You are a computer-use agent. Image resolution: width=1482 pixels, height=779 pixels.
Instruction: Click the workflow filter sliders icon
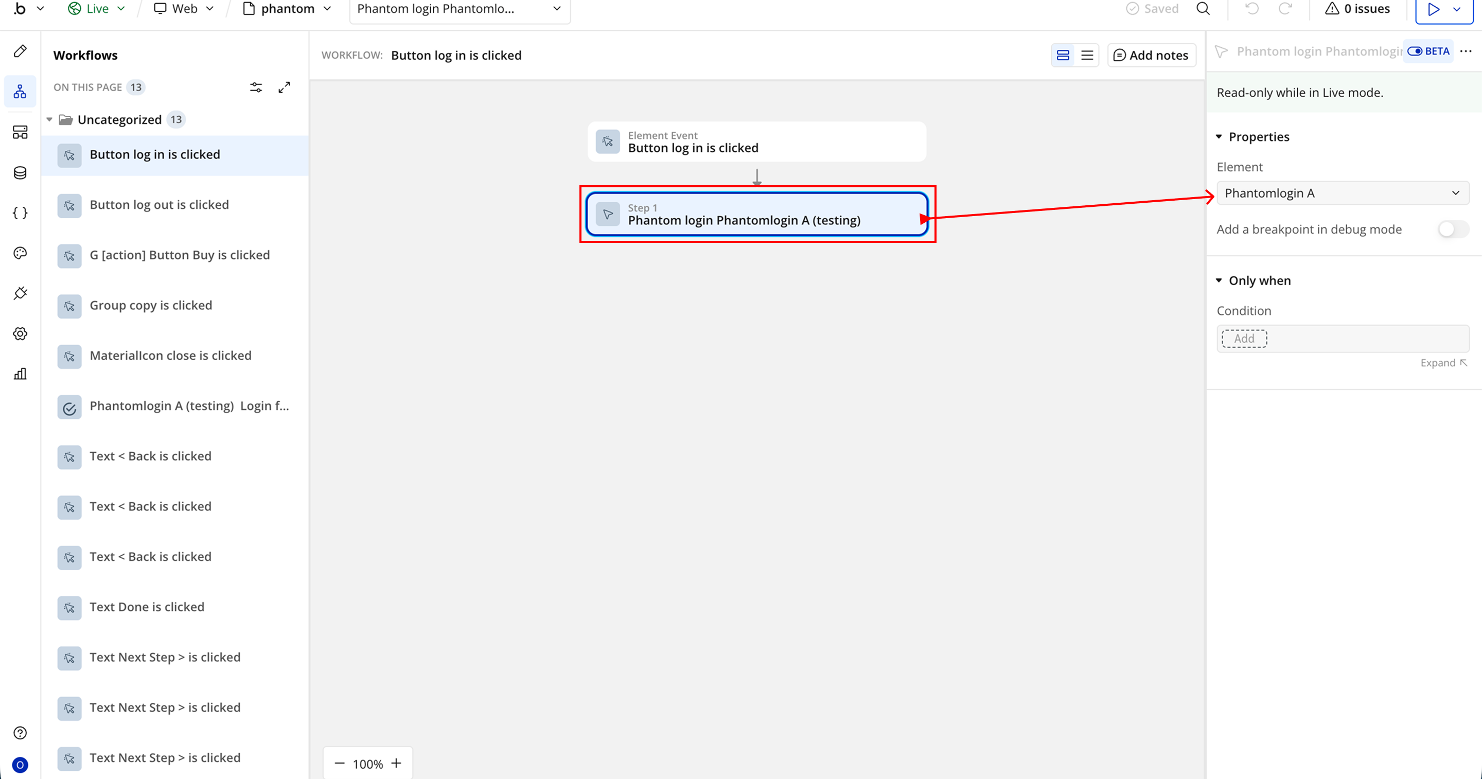(x=256, y=87)
